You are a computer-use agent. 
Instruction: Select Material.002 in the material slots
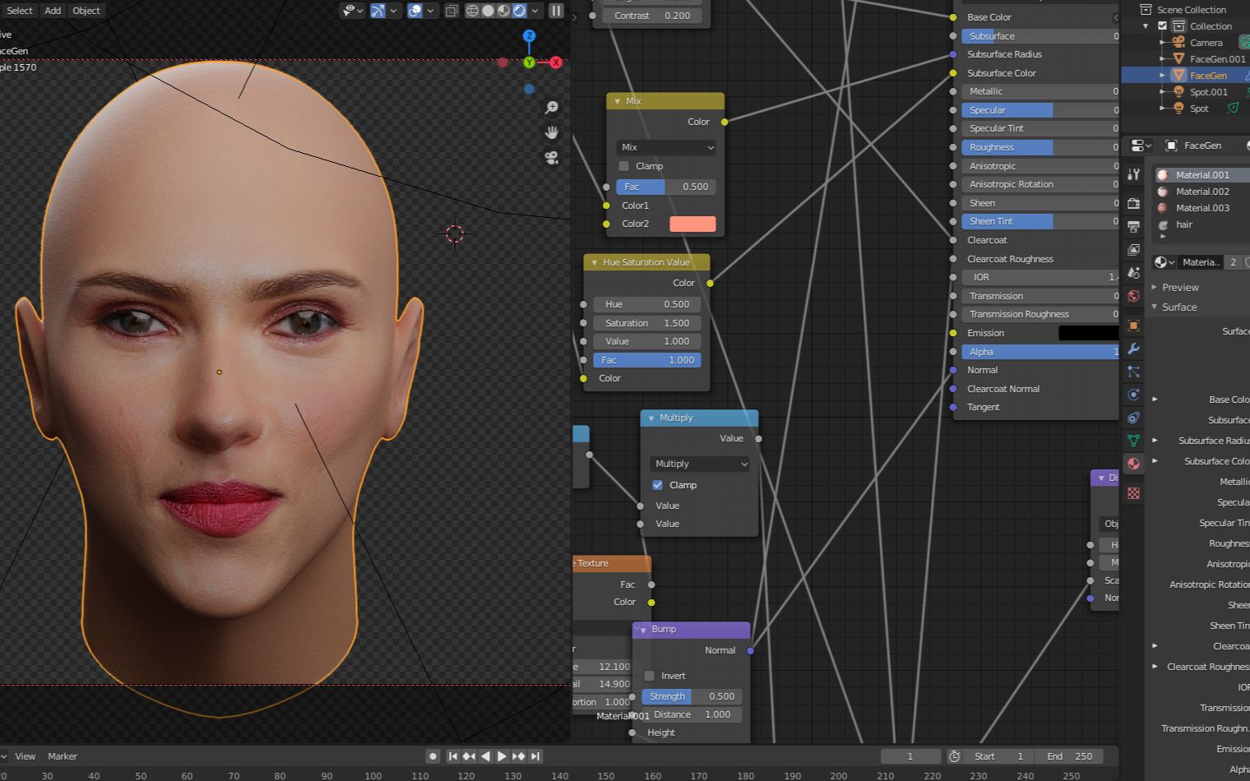click(x=1201, y=192)
